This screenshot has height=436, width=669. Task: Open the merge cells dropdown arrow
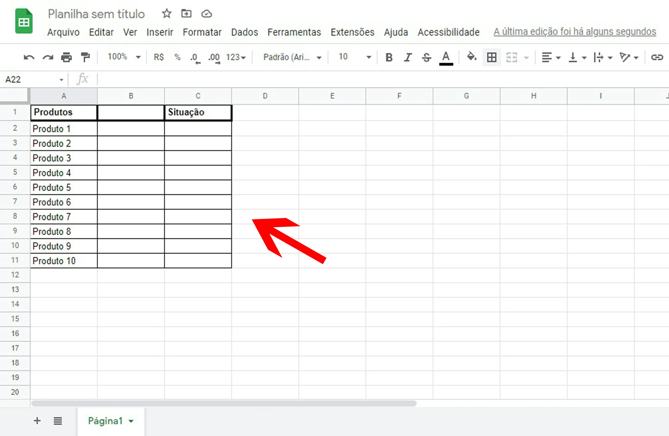pyautogui.click(x=527, y=58)
